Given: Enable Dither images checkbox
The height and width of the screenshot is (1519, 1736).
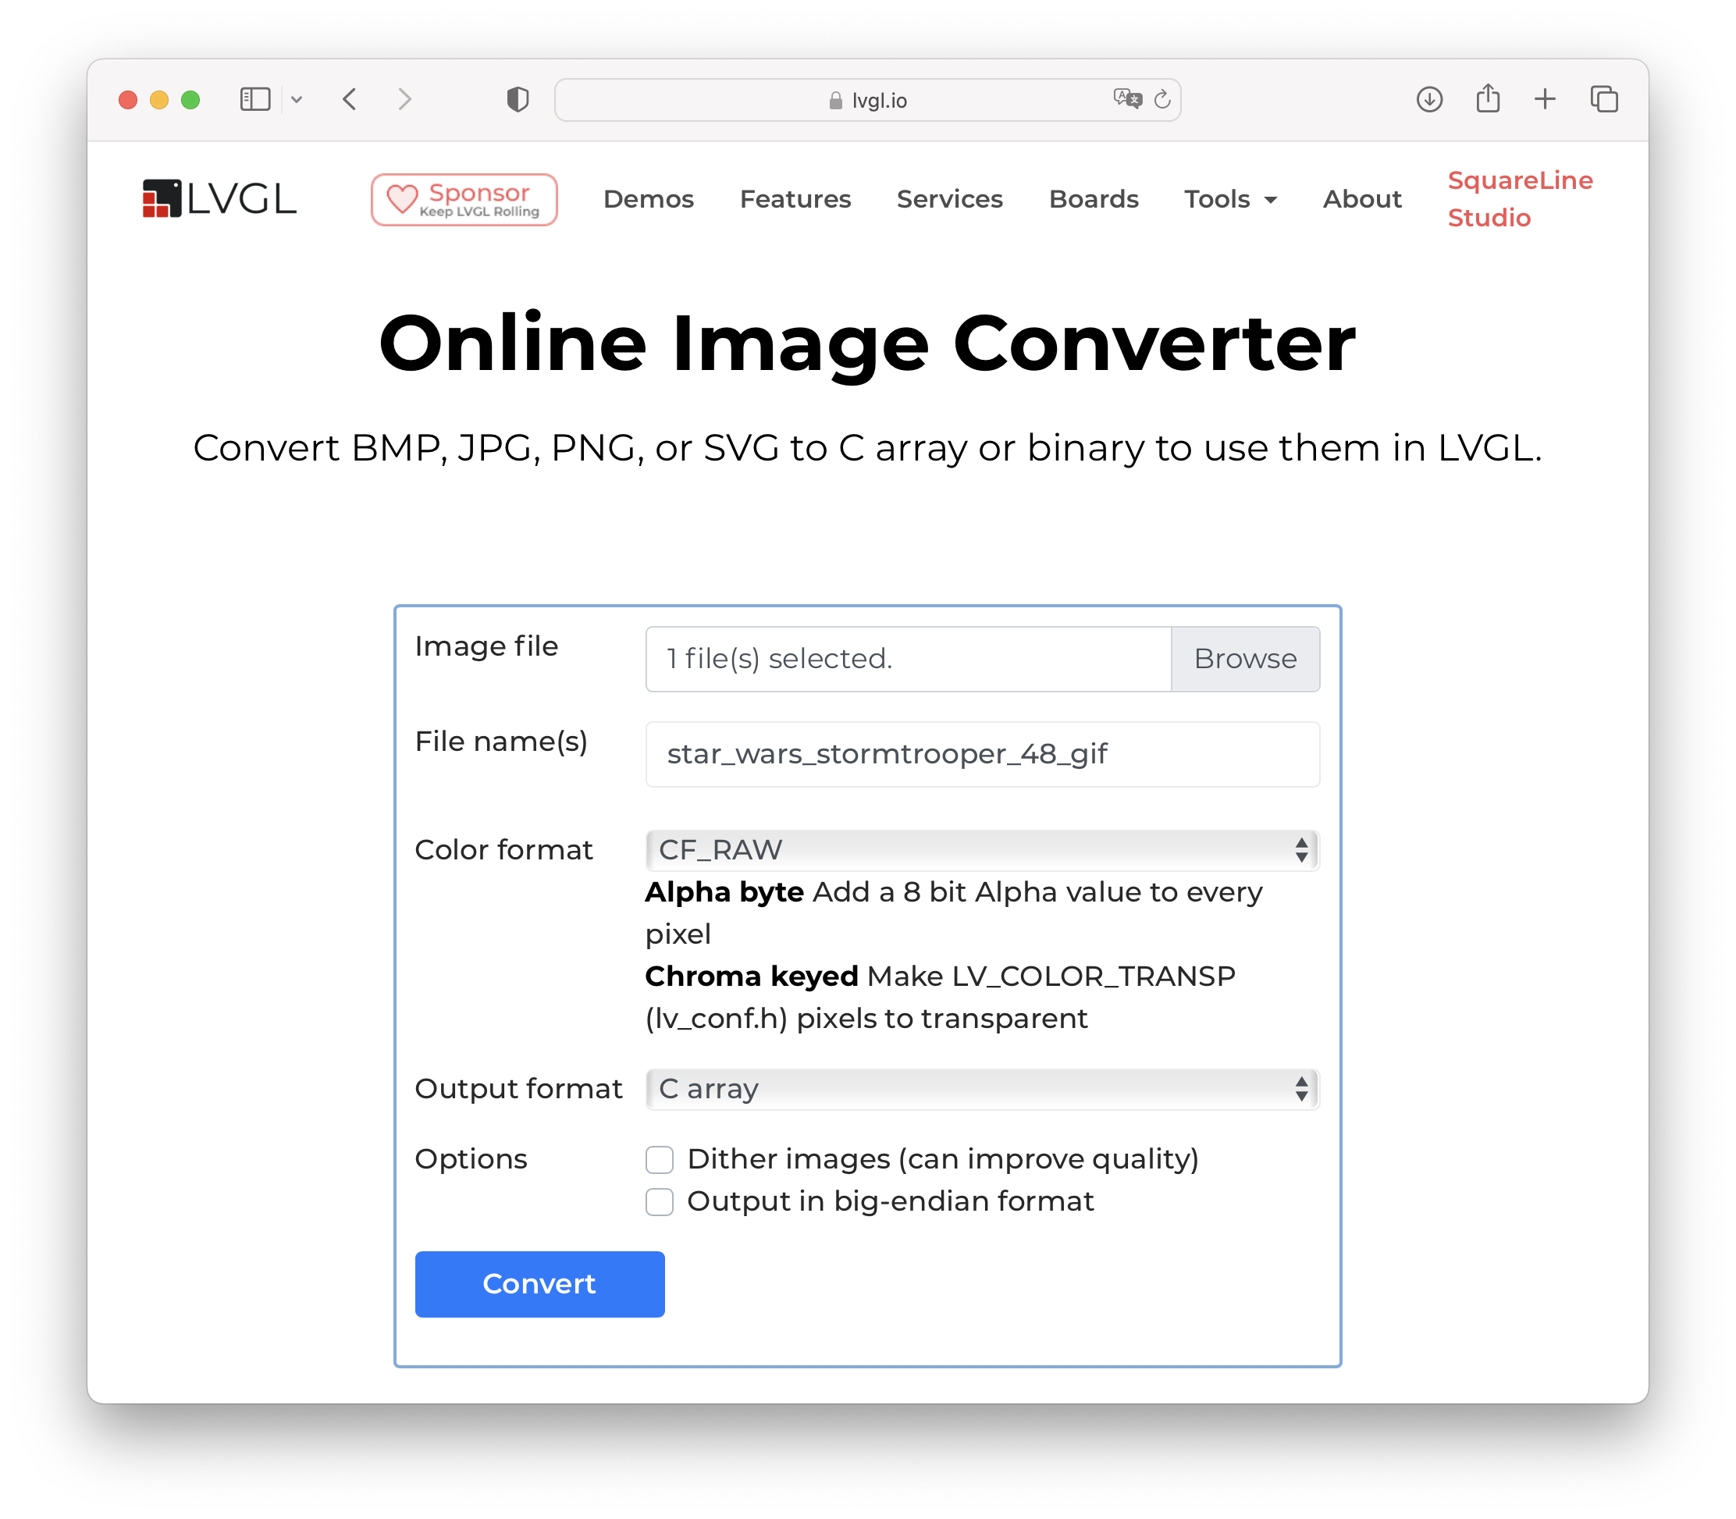Looking at the screenshot, I should pos(660,1160).
